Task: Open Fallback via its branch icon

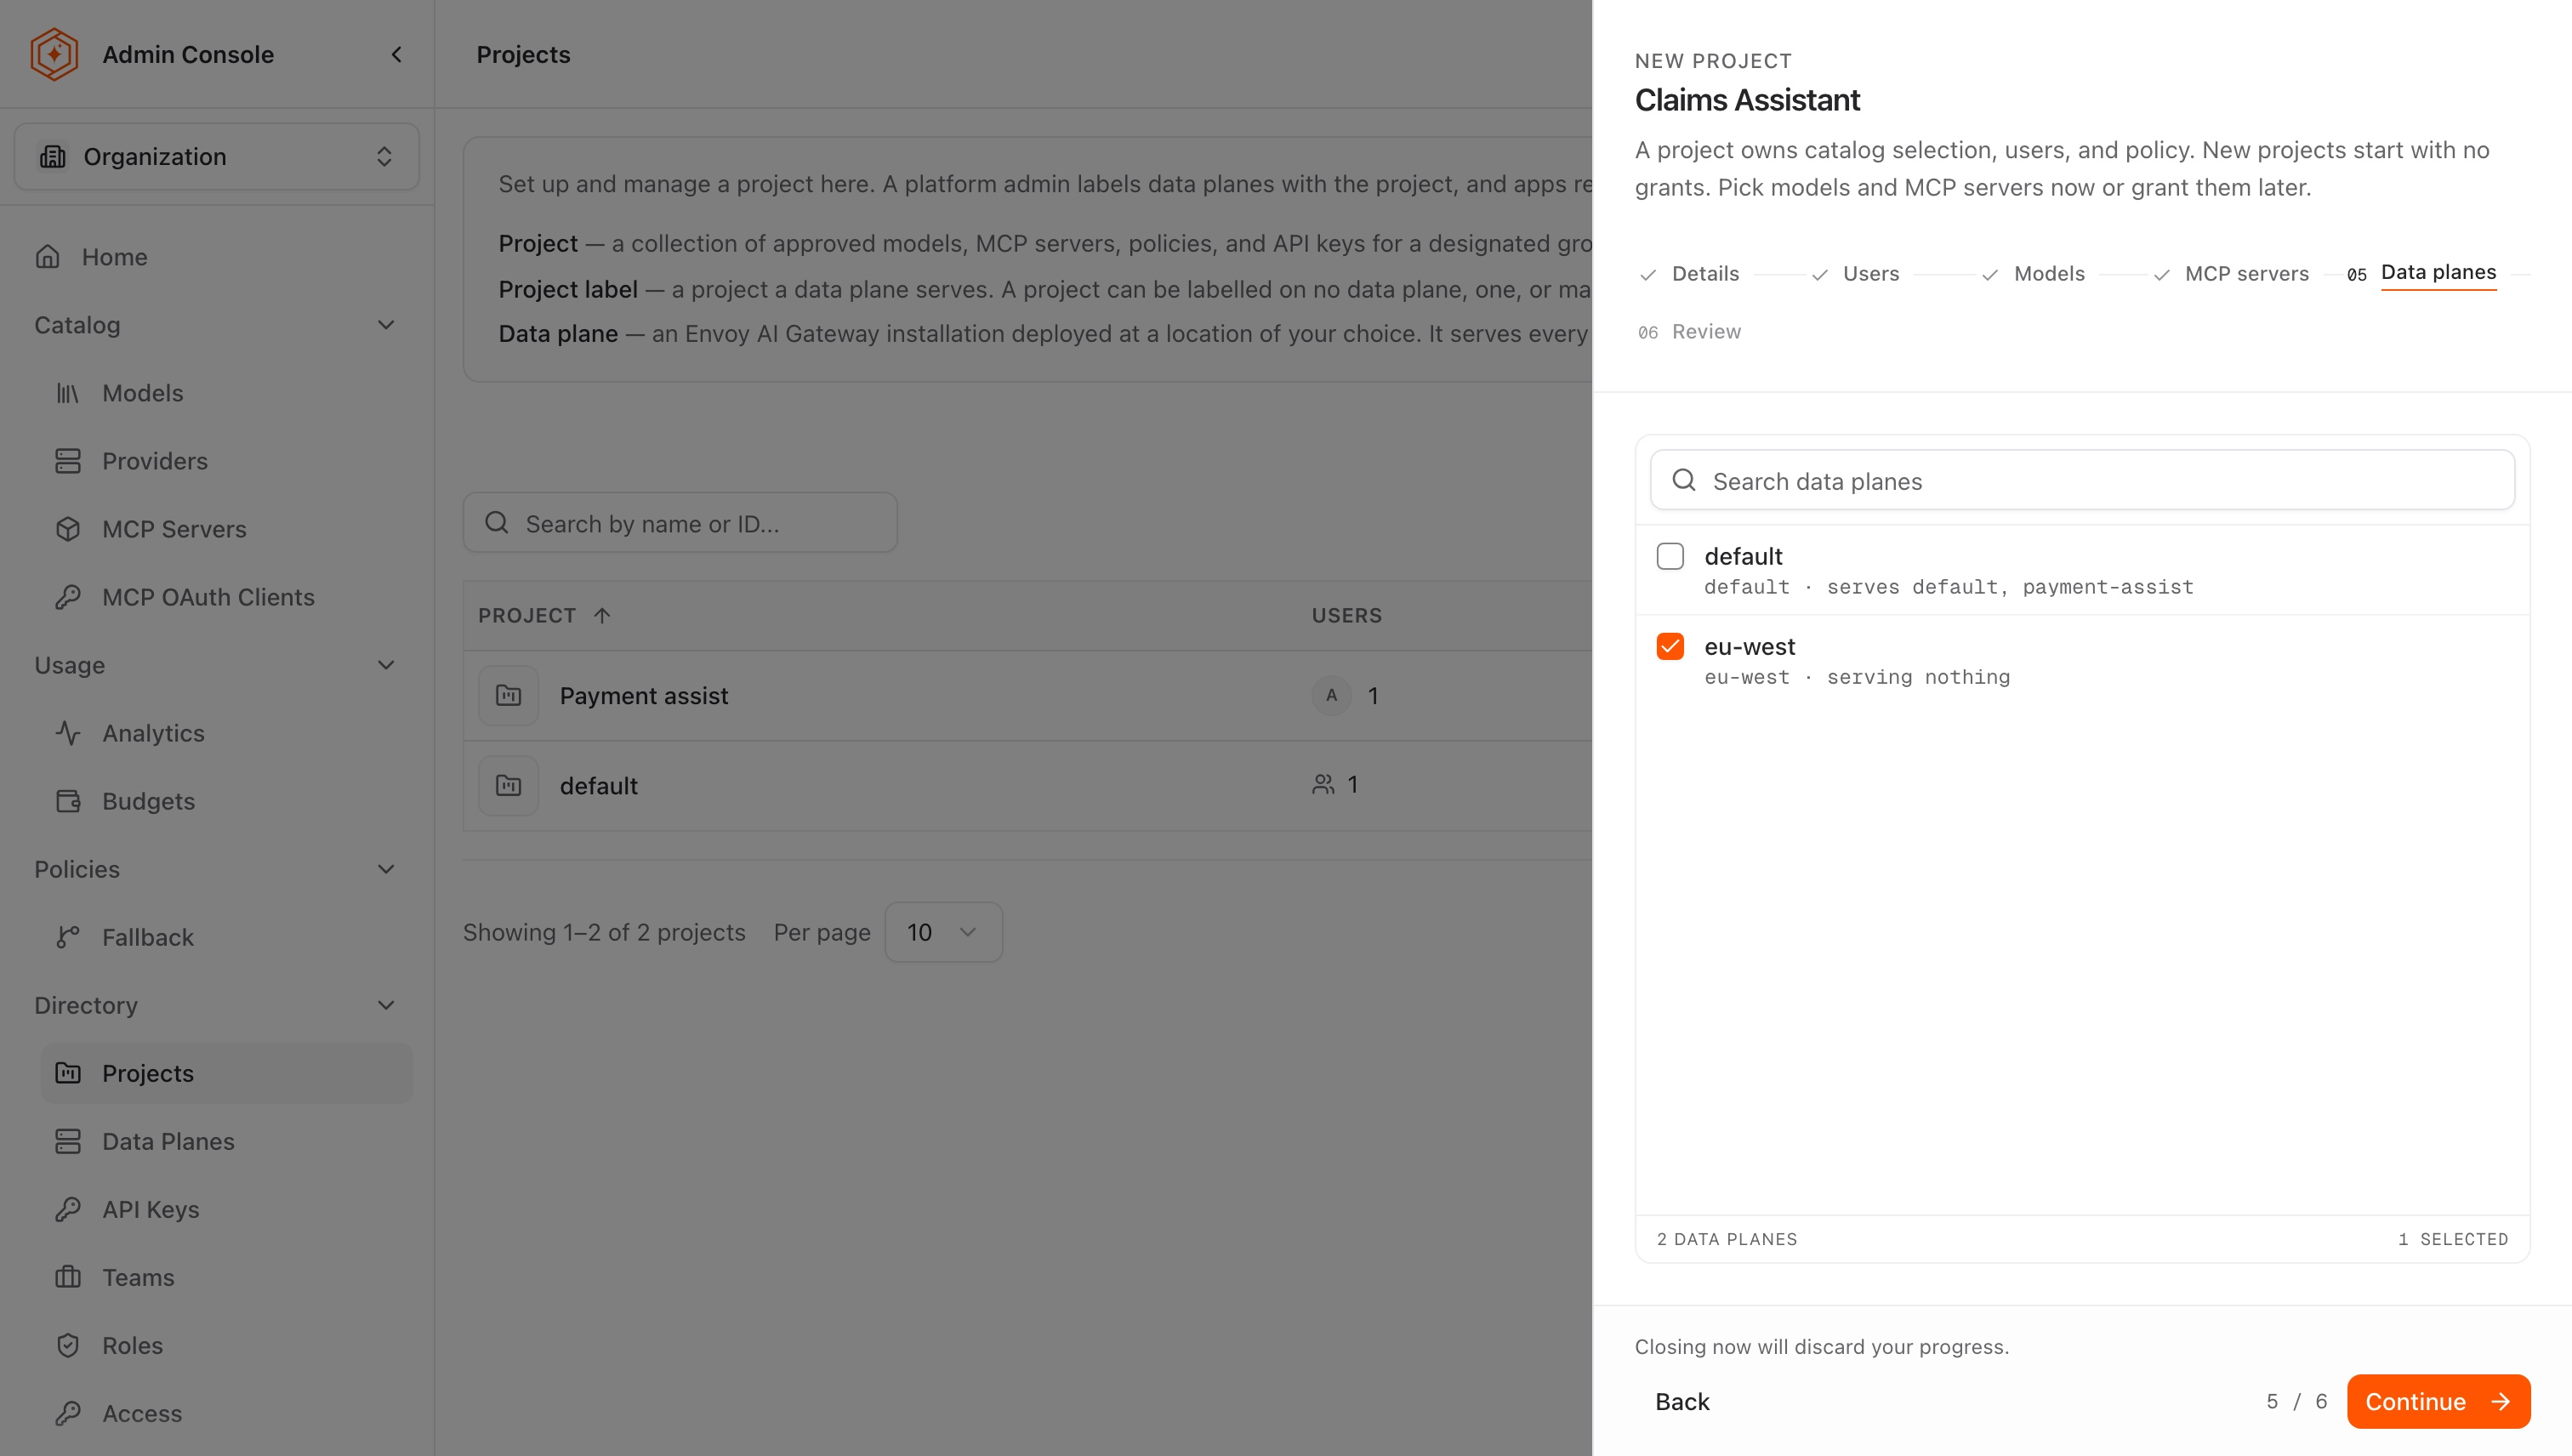Action: pos(67,937)
